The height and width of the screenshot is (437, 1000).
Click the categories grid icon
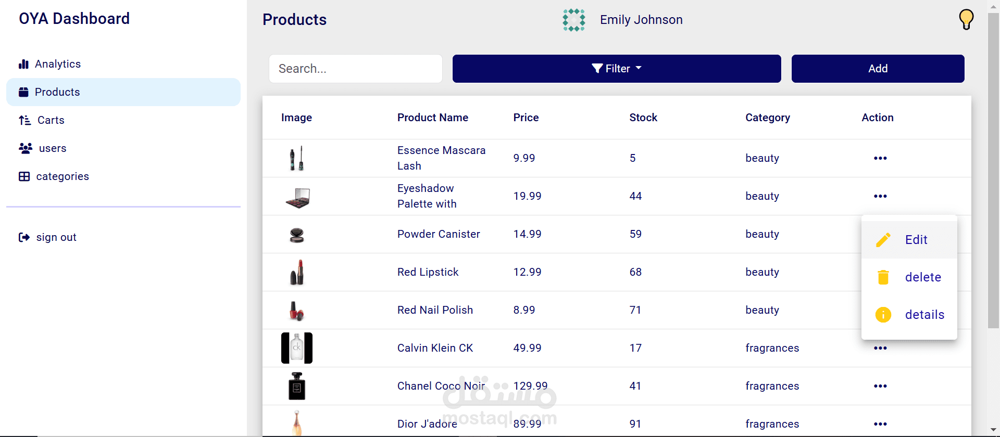pyautogui.click(x=24, y=176)
